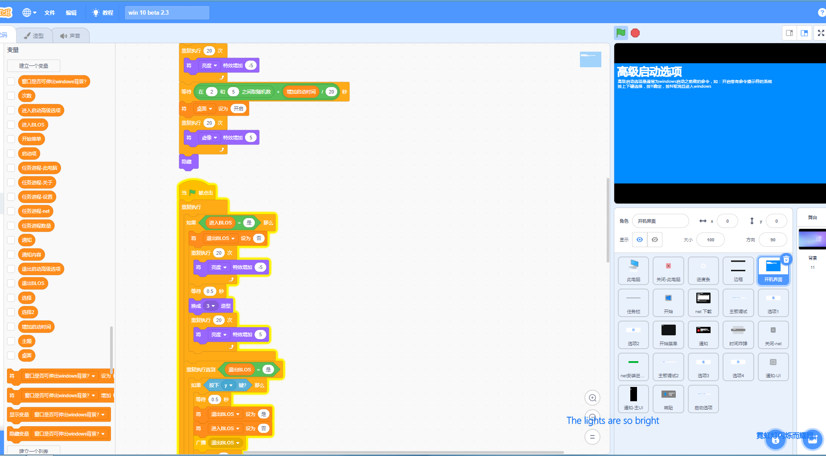The height and width of the screenshot is (456, 826).
Task: Check the 开始菜单 variable checkbox
Action: tap(11, 139)
